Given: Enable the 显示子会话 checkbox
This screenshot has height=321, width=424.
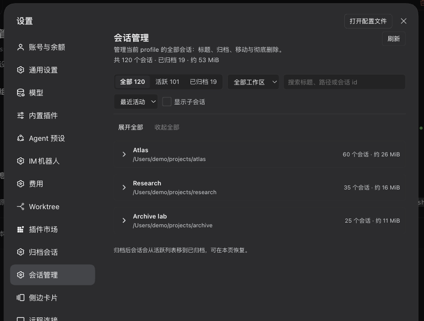Looking at the screenshot, I should tap(167, 102).
